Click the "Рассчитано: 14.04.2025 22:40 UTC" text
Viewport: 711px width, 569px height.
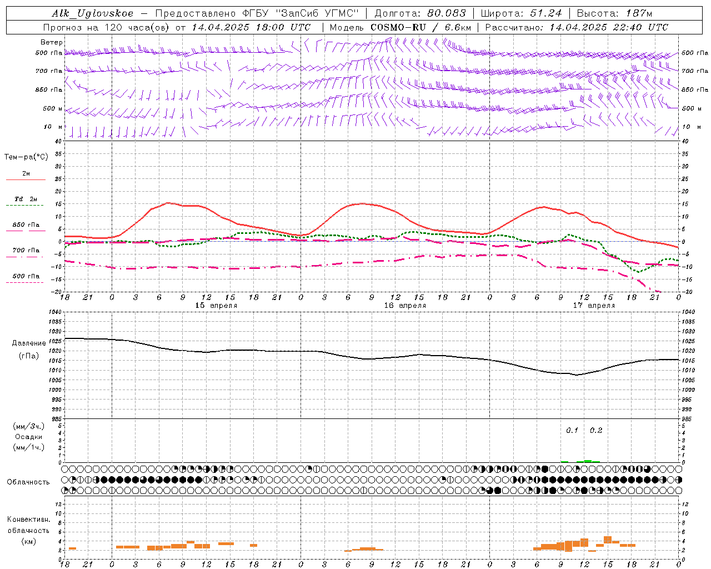[x=577, y=27]
